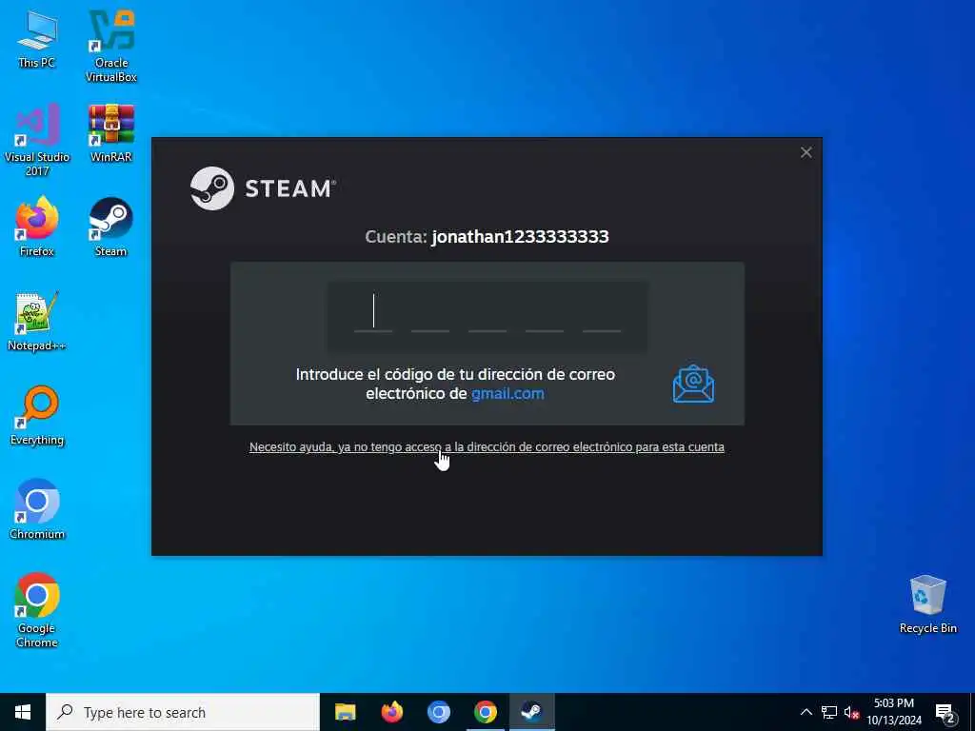This screenshot has height=731, width=975.
Task: Close the Steam code dialog
Action: [x=806, y=152]
